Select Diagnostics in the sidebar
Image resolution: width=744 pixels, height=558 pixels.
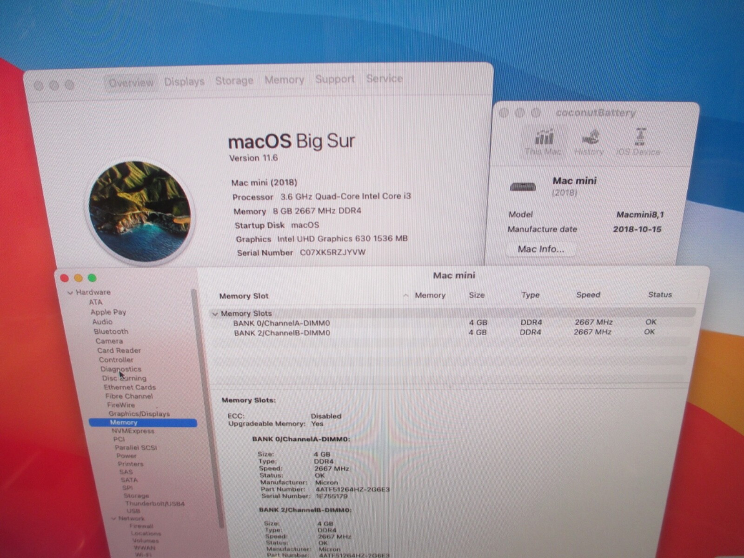(121, 369)
